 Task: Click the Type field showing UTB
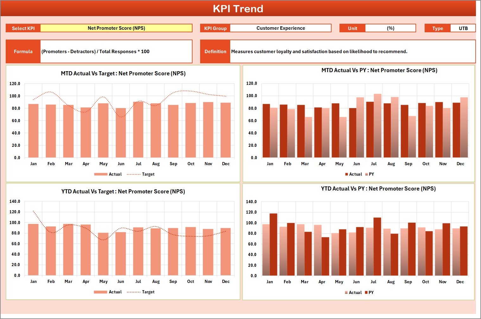463,28
